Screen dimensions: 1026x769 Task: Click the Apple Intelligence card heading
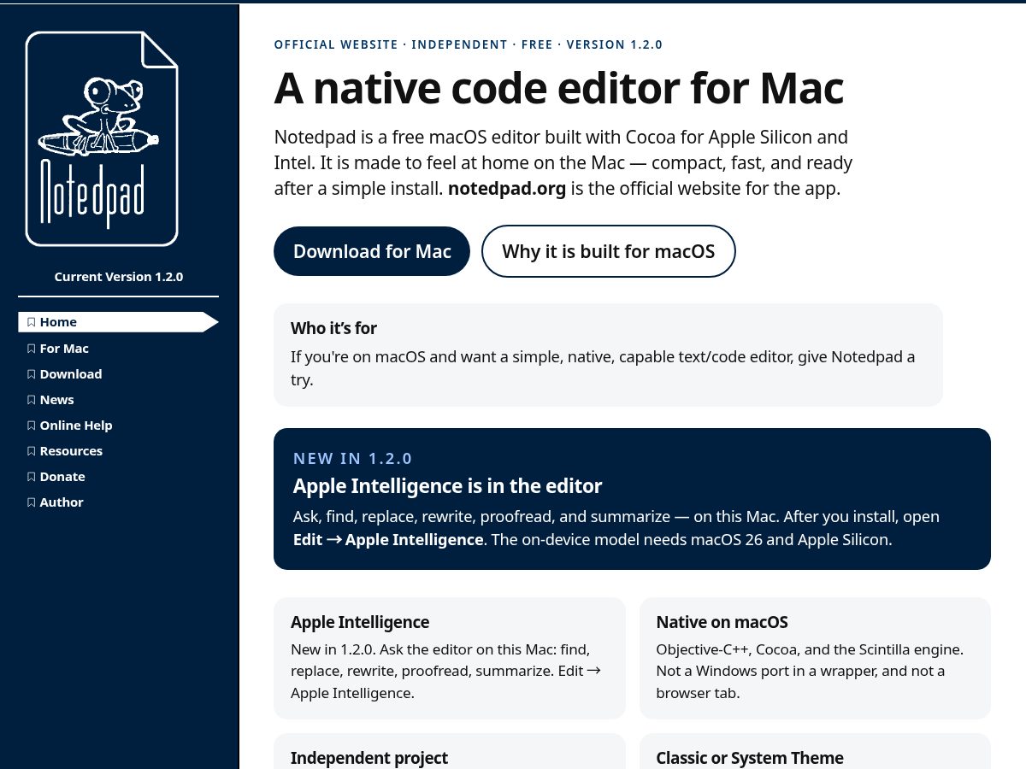(x=360, y=622)
